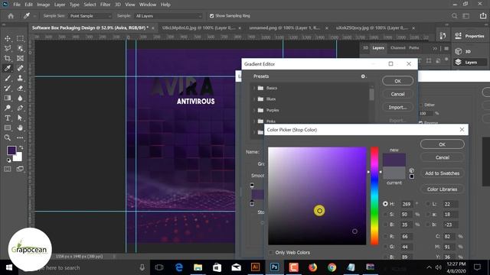
Task: Open the Sample Size dropdown
Action: pyautogui.click(x=90, y=16)
